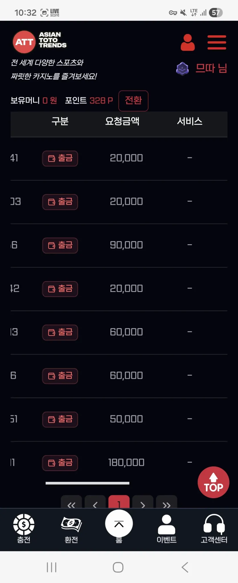
Task: Click the horizontal table scrollbar
Action: pyautogui.click(x=88, y=483)
